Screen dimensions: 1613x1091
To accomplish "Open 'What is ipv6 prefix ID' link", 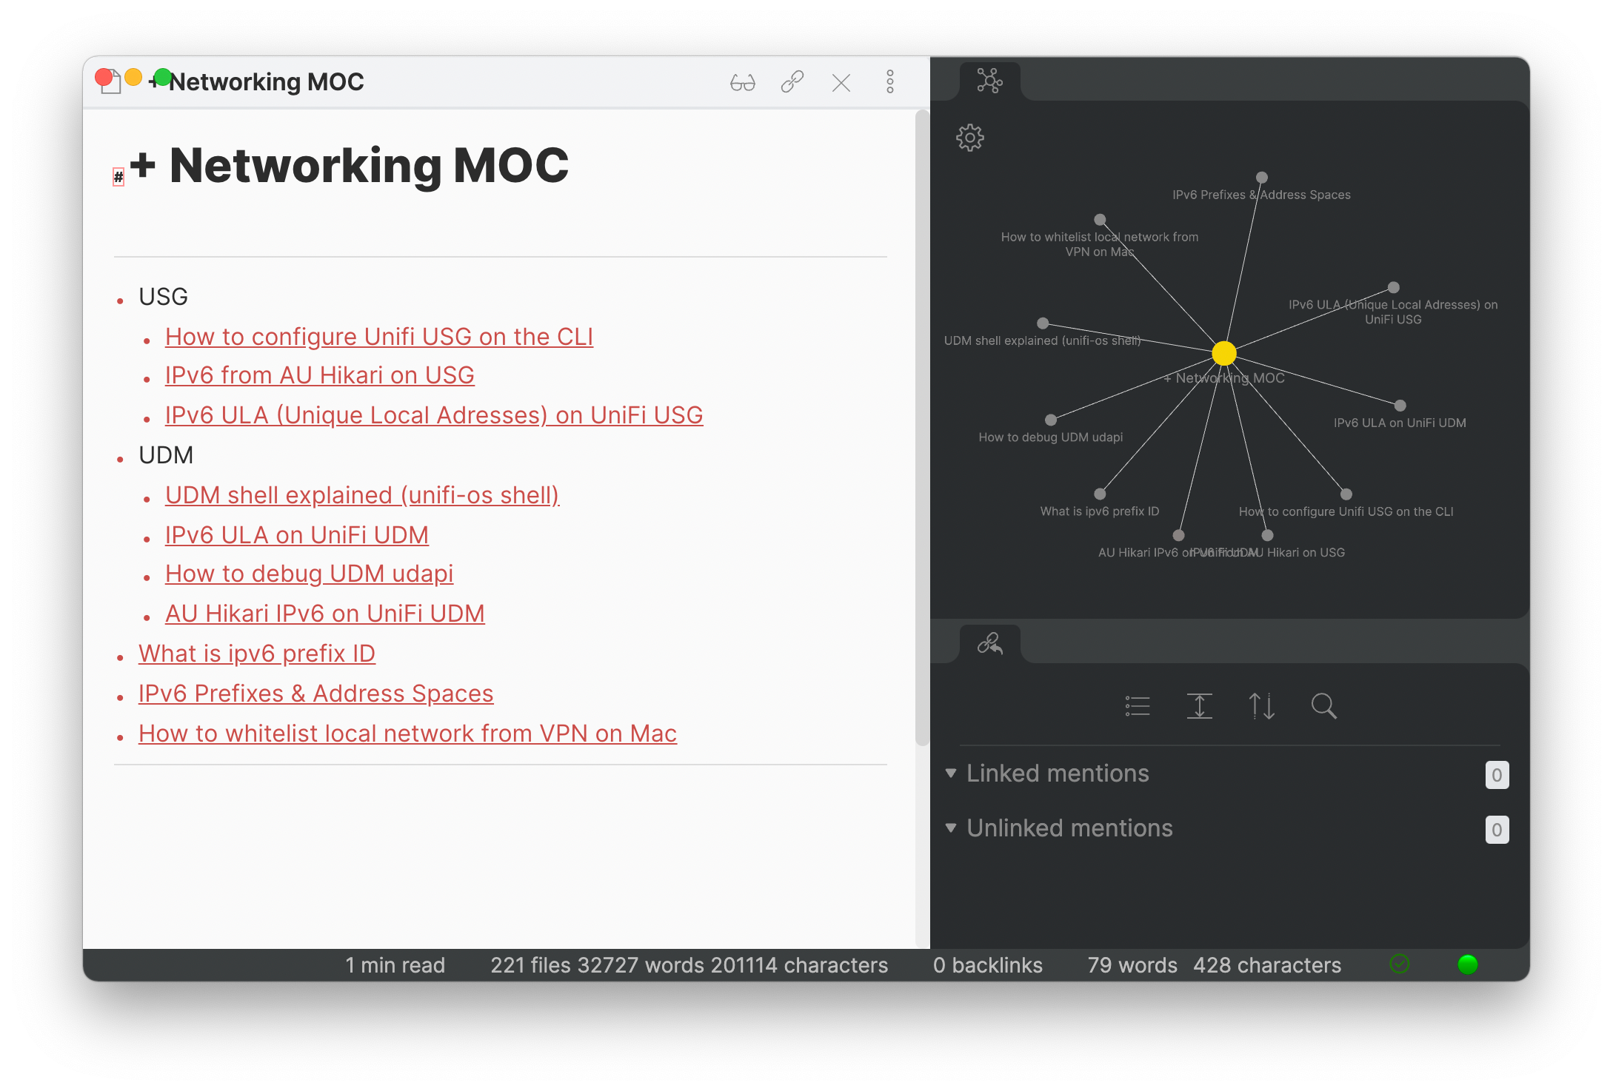I will pyautogui.click(x=256, y=654).
